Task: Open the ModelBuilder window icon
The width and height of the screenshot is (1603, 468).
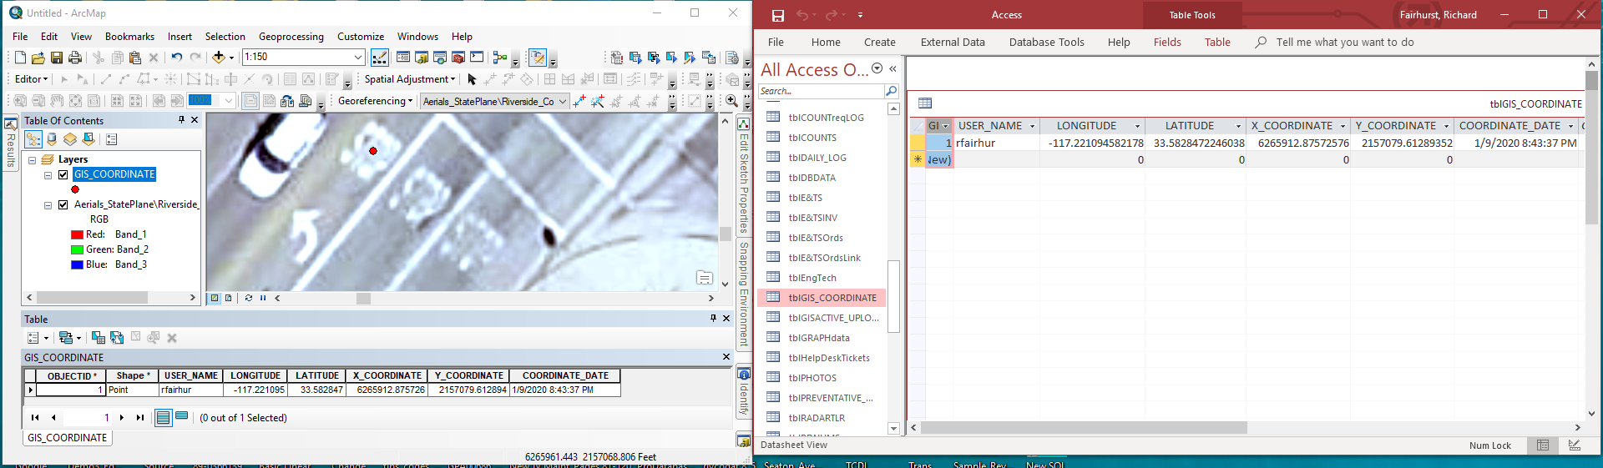Action: (x=500, y=58)
